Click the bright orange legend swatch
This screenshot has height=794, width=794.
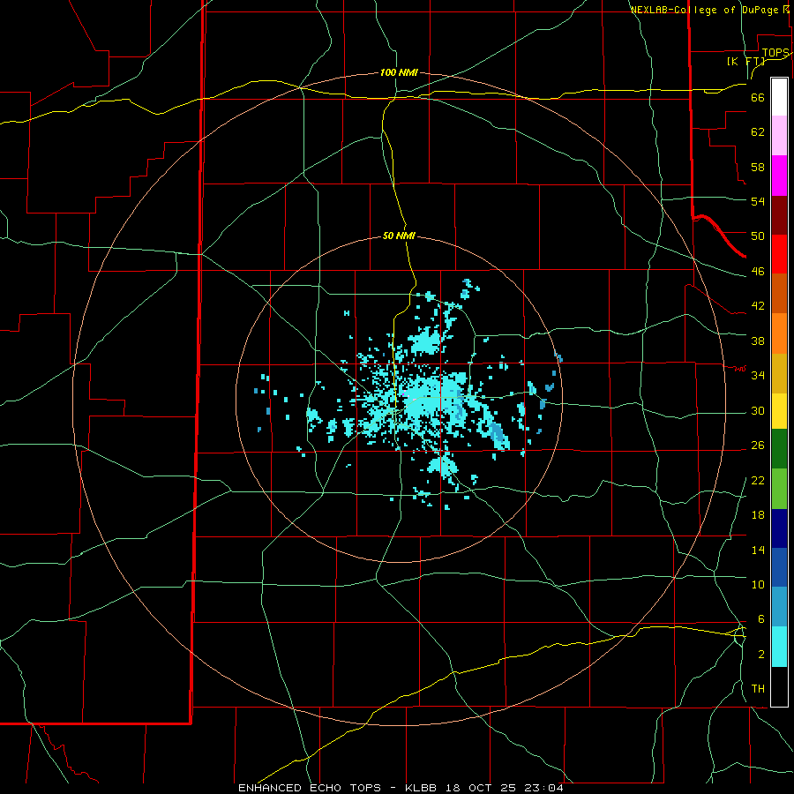click(x=779, y=333)
